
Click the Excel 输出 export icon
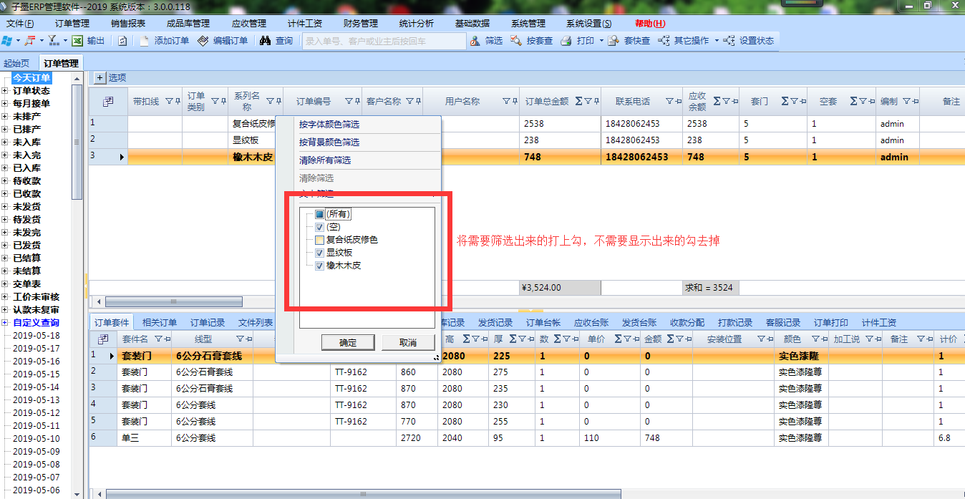click(77, 41)
